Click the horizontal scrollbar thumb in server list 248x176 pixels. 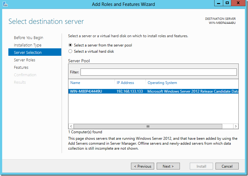click(x=148, y=126)
